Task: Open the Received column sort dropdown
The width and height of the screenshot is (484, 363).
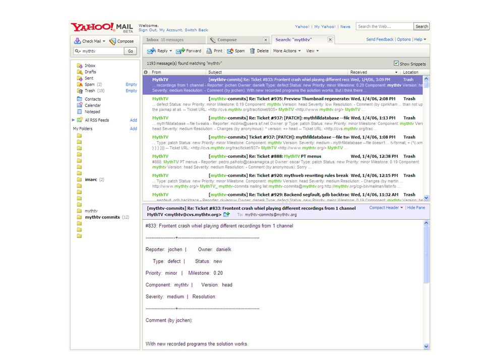Action: click(396, 72)
